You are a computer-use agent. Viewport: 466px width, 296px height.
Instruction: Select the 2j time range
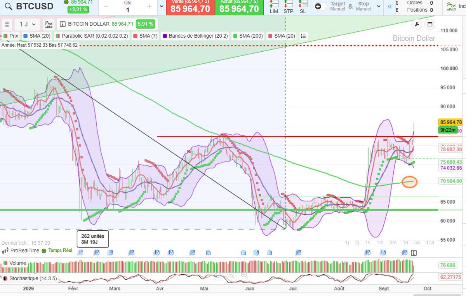coord(357,243)
